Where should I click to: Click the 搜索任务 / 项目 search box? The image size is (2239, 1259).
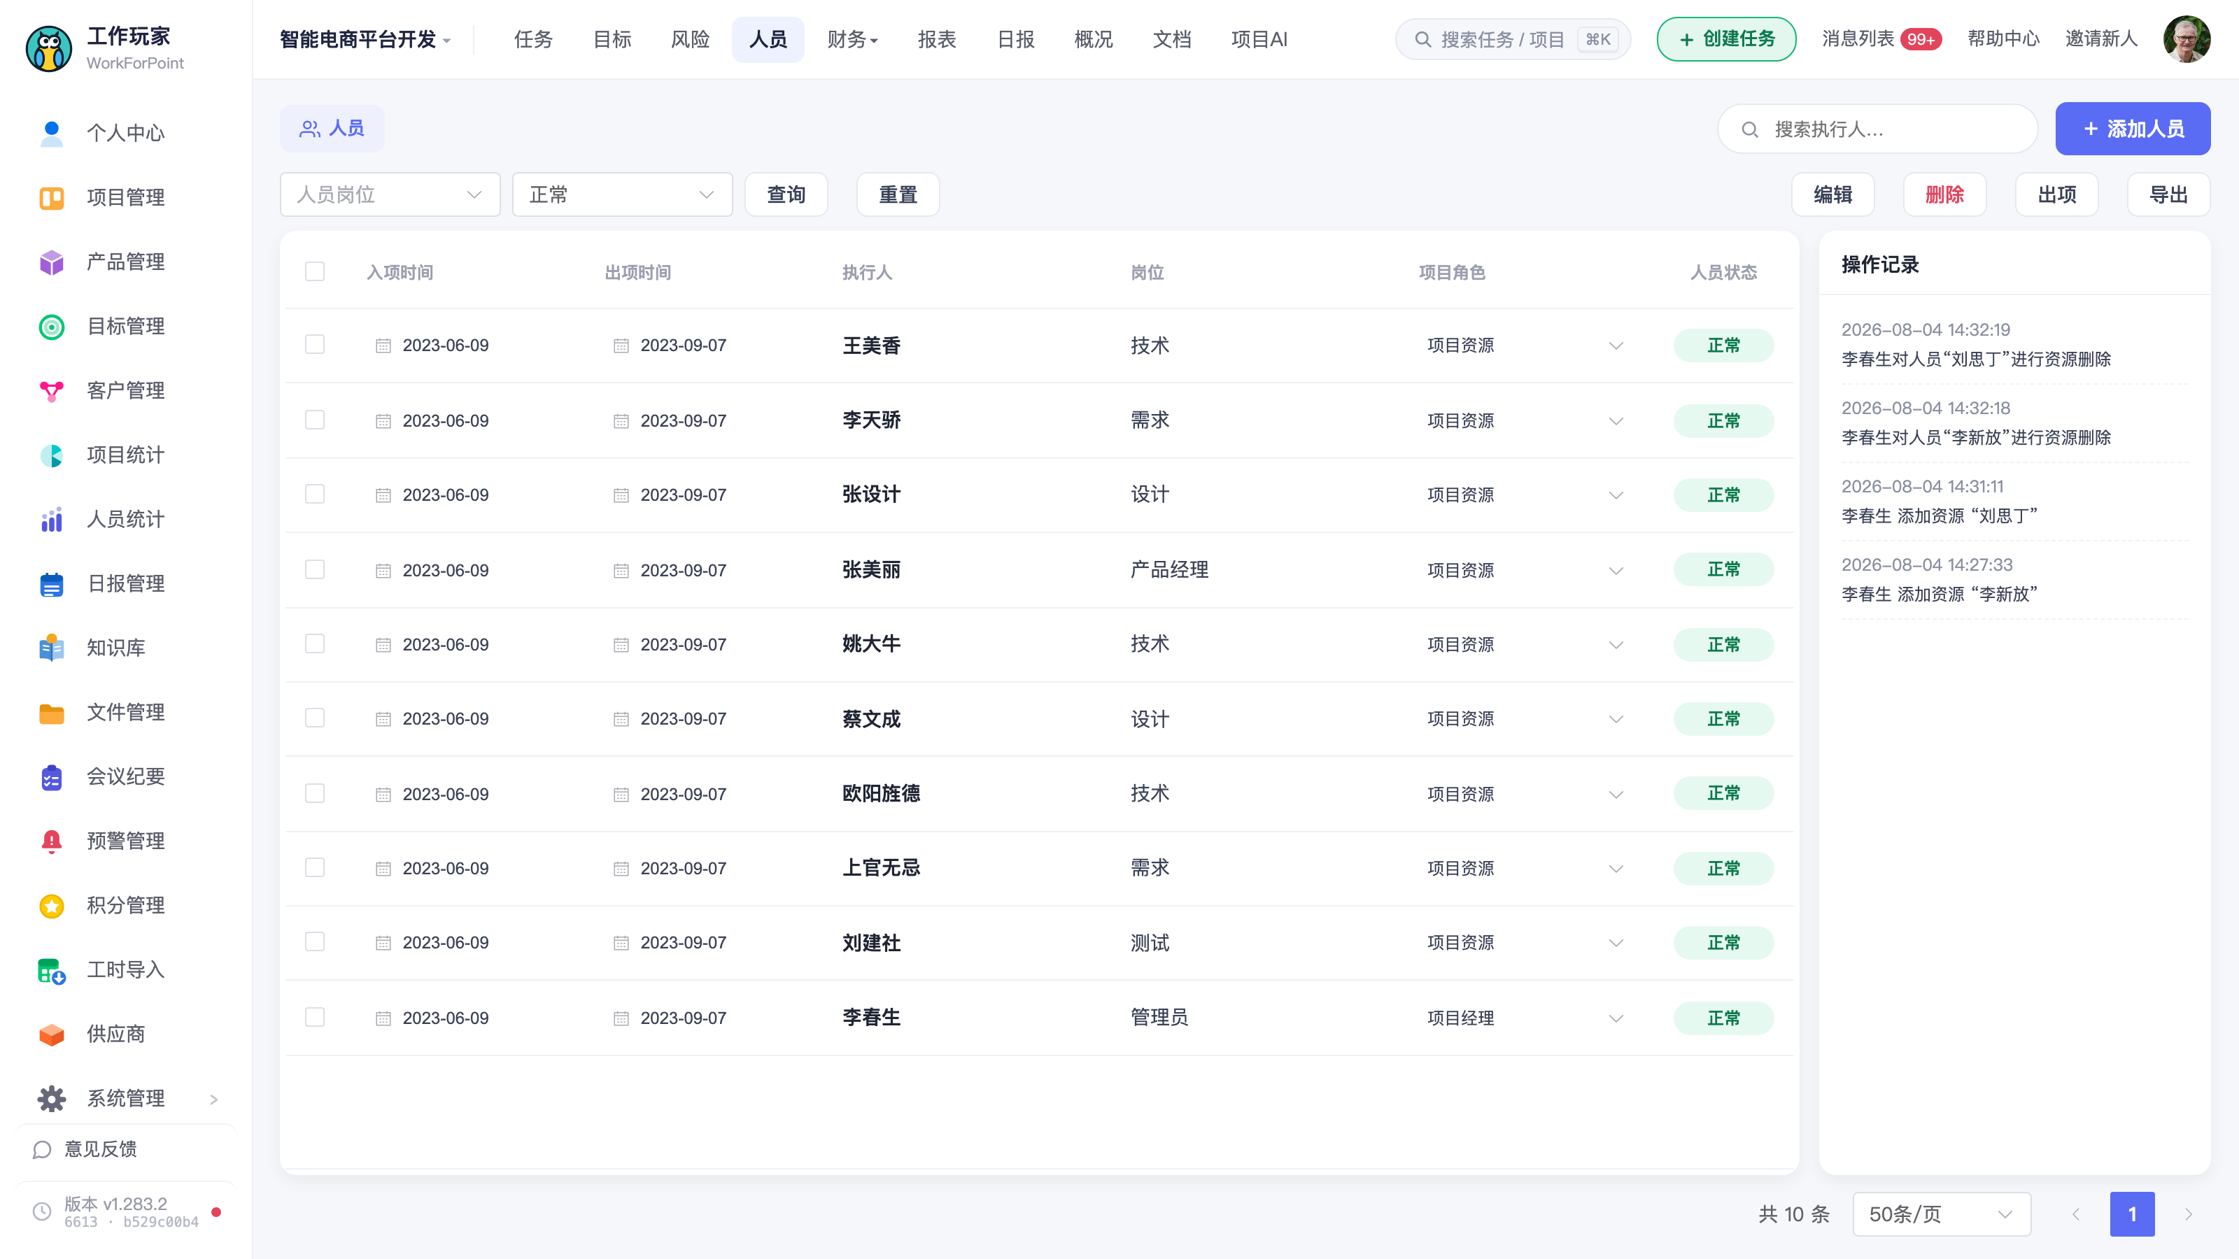1512,39
